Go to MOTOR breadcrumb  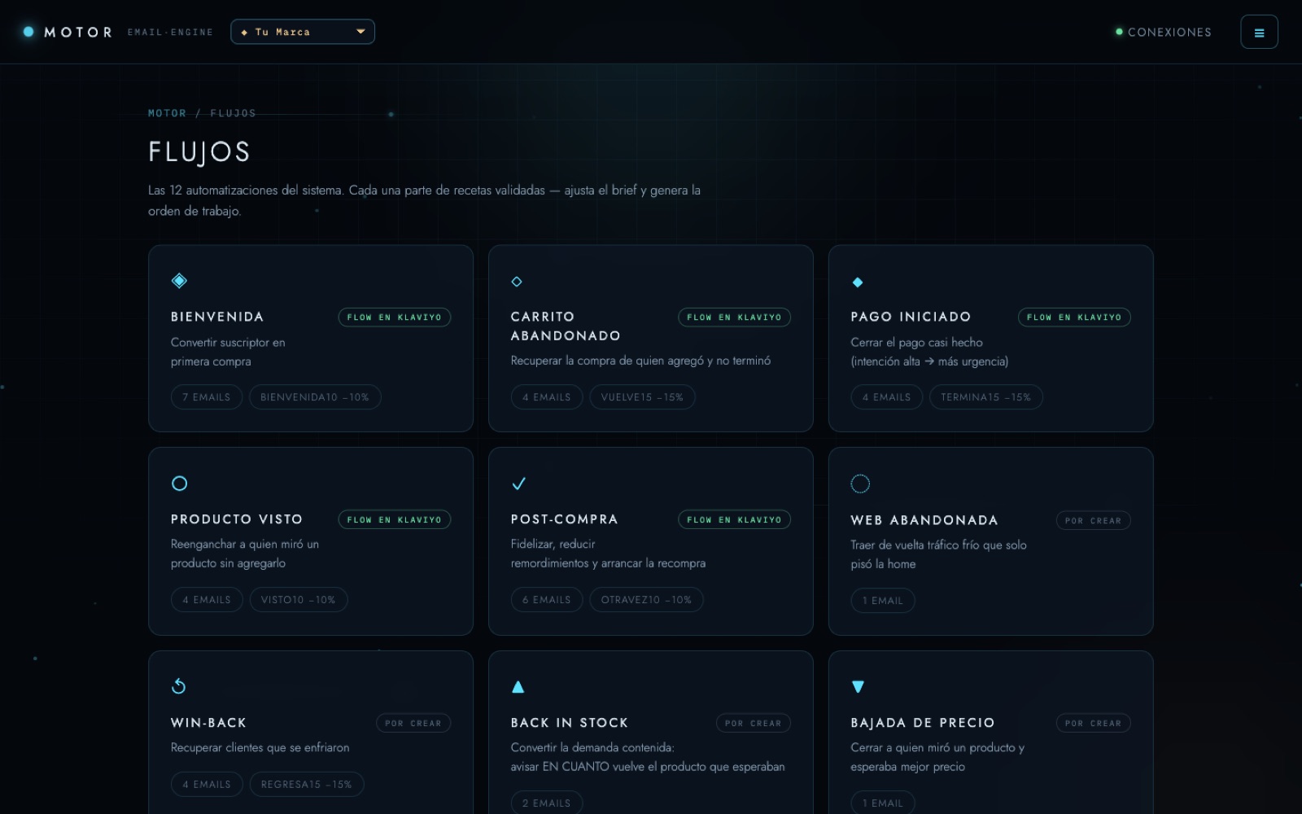(x=167, y=113)
